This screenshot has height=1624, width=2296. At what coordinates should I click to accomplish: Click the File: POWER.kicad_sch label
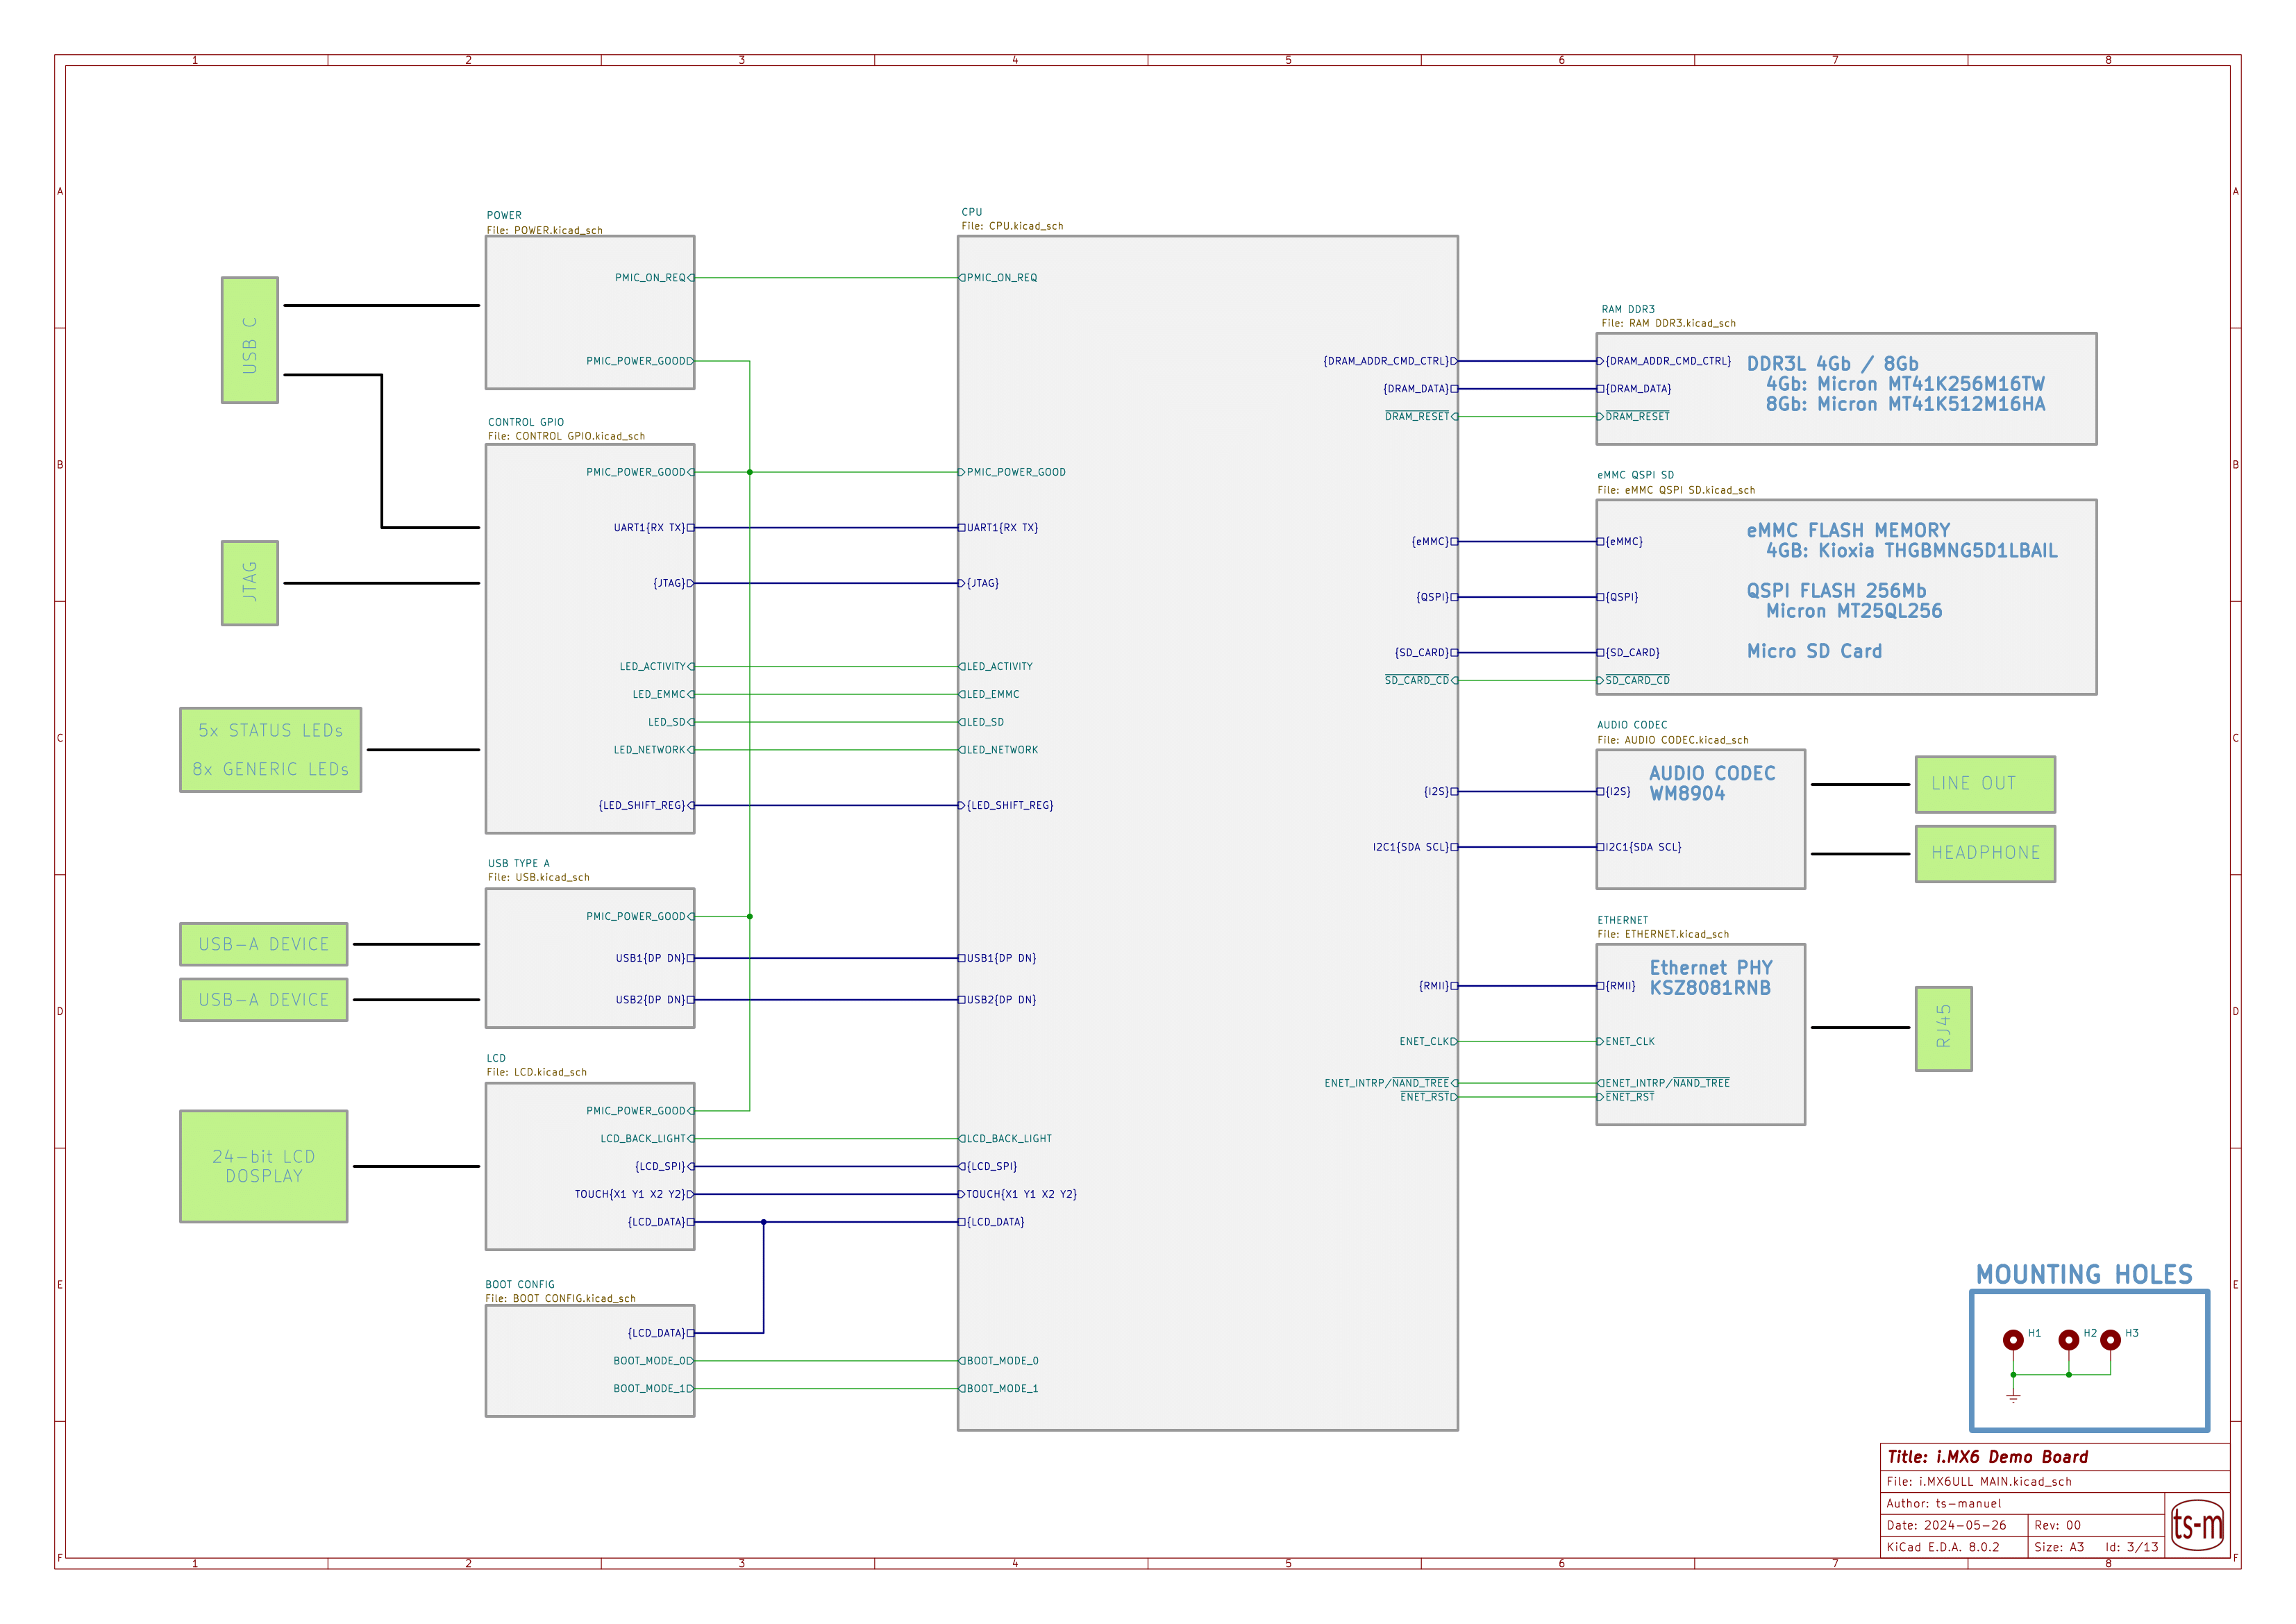coord(545,230)
